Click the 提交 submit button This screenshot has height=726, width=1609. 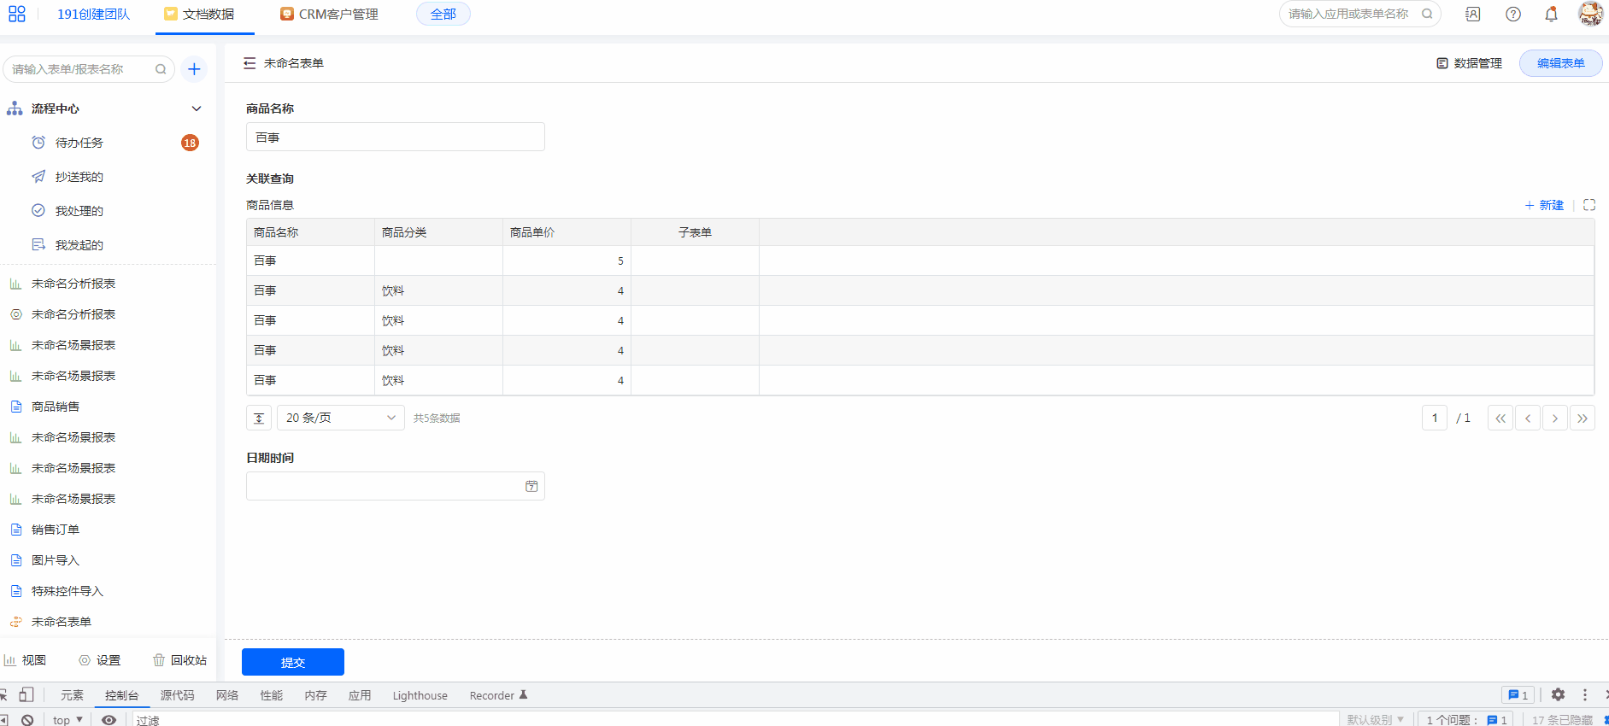(x=292, y=662)
